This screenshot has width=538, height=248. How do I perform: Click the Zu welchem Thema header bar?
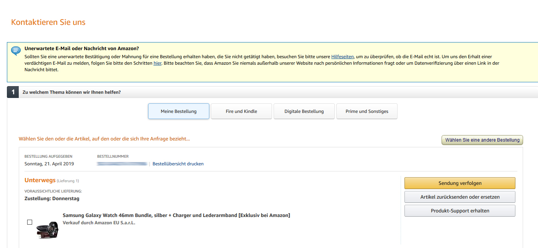72,92
